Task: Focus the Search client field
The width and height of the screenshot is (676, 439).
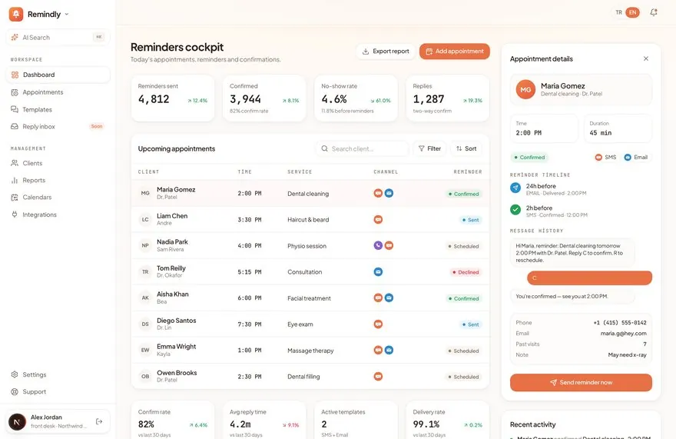Action: [362, 148]
